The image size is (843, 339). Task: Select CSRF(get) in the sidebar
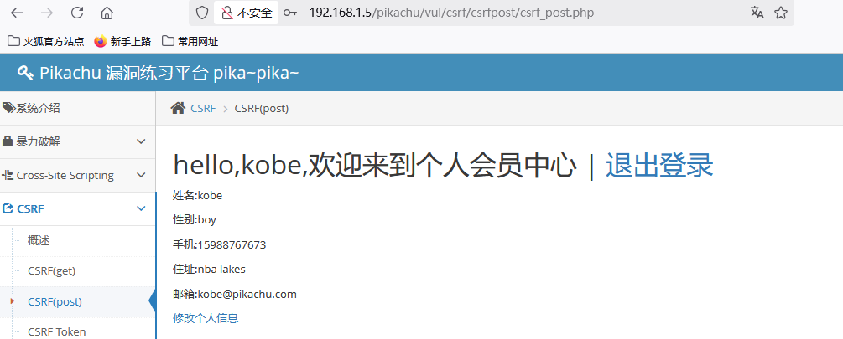point(52,270)
